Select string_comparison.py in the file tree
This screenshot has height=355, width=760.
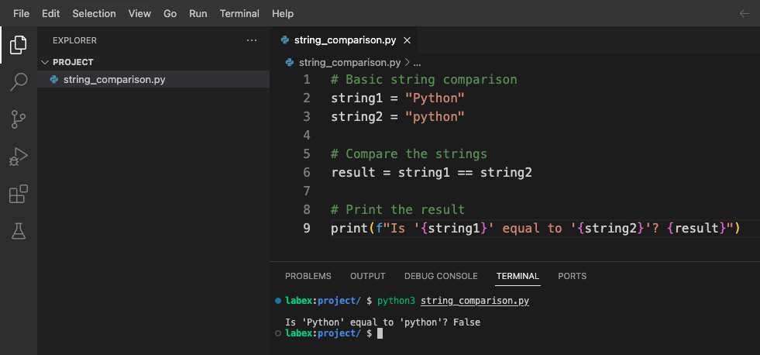pos(114,79)
